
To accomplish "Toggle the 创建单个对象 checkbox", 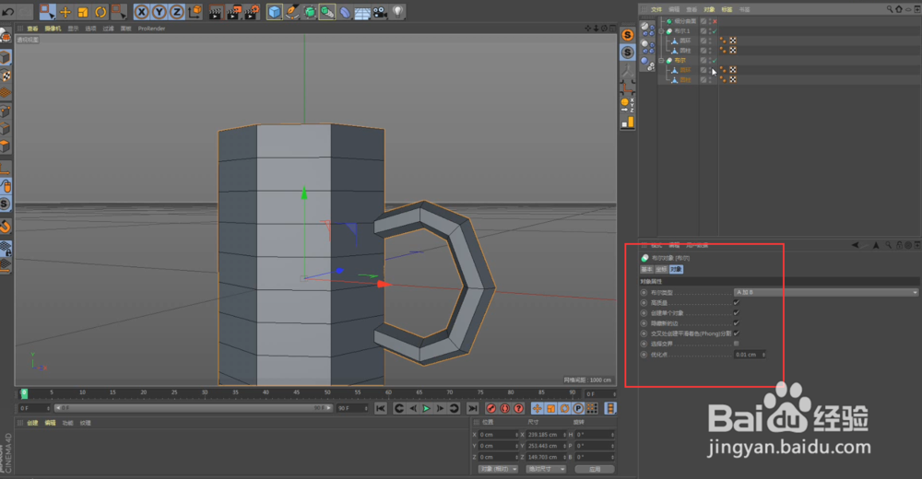I will (736, 312).
